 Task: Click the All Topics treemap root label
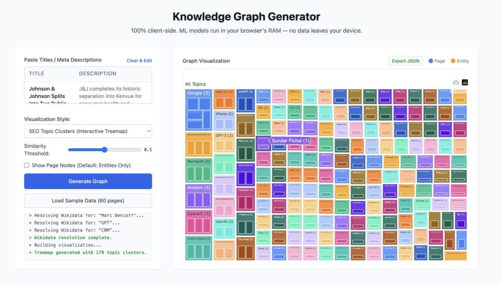coord(195,84)
